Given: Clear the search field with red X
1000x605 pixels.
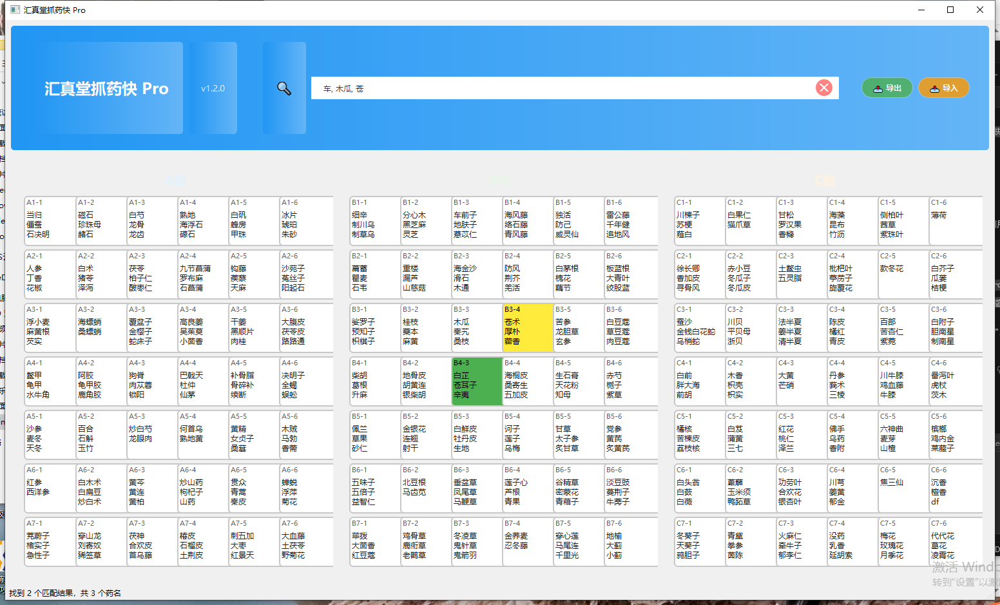Looking at the screenshot, I should [823, 88].
